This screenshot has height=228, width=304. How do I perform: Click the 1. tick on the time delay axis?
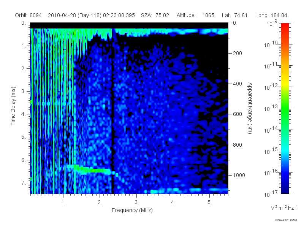(x=24, y=46)
